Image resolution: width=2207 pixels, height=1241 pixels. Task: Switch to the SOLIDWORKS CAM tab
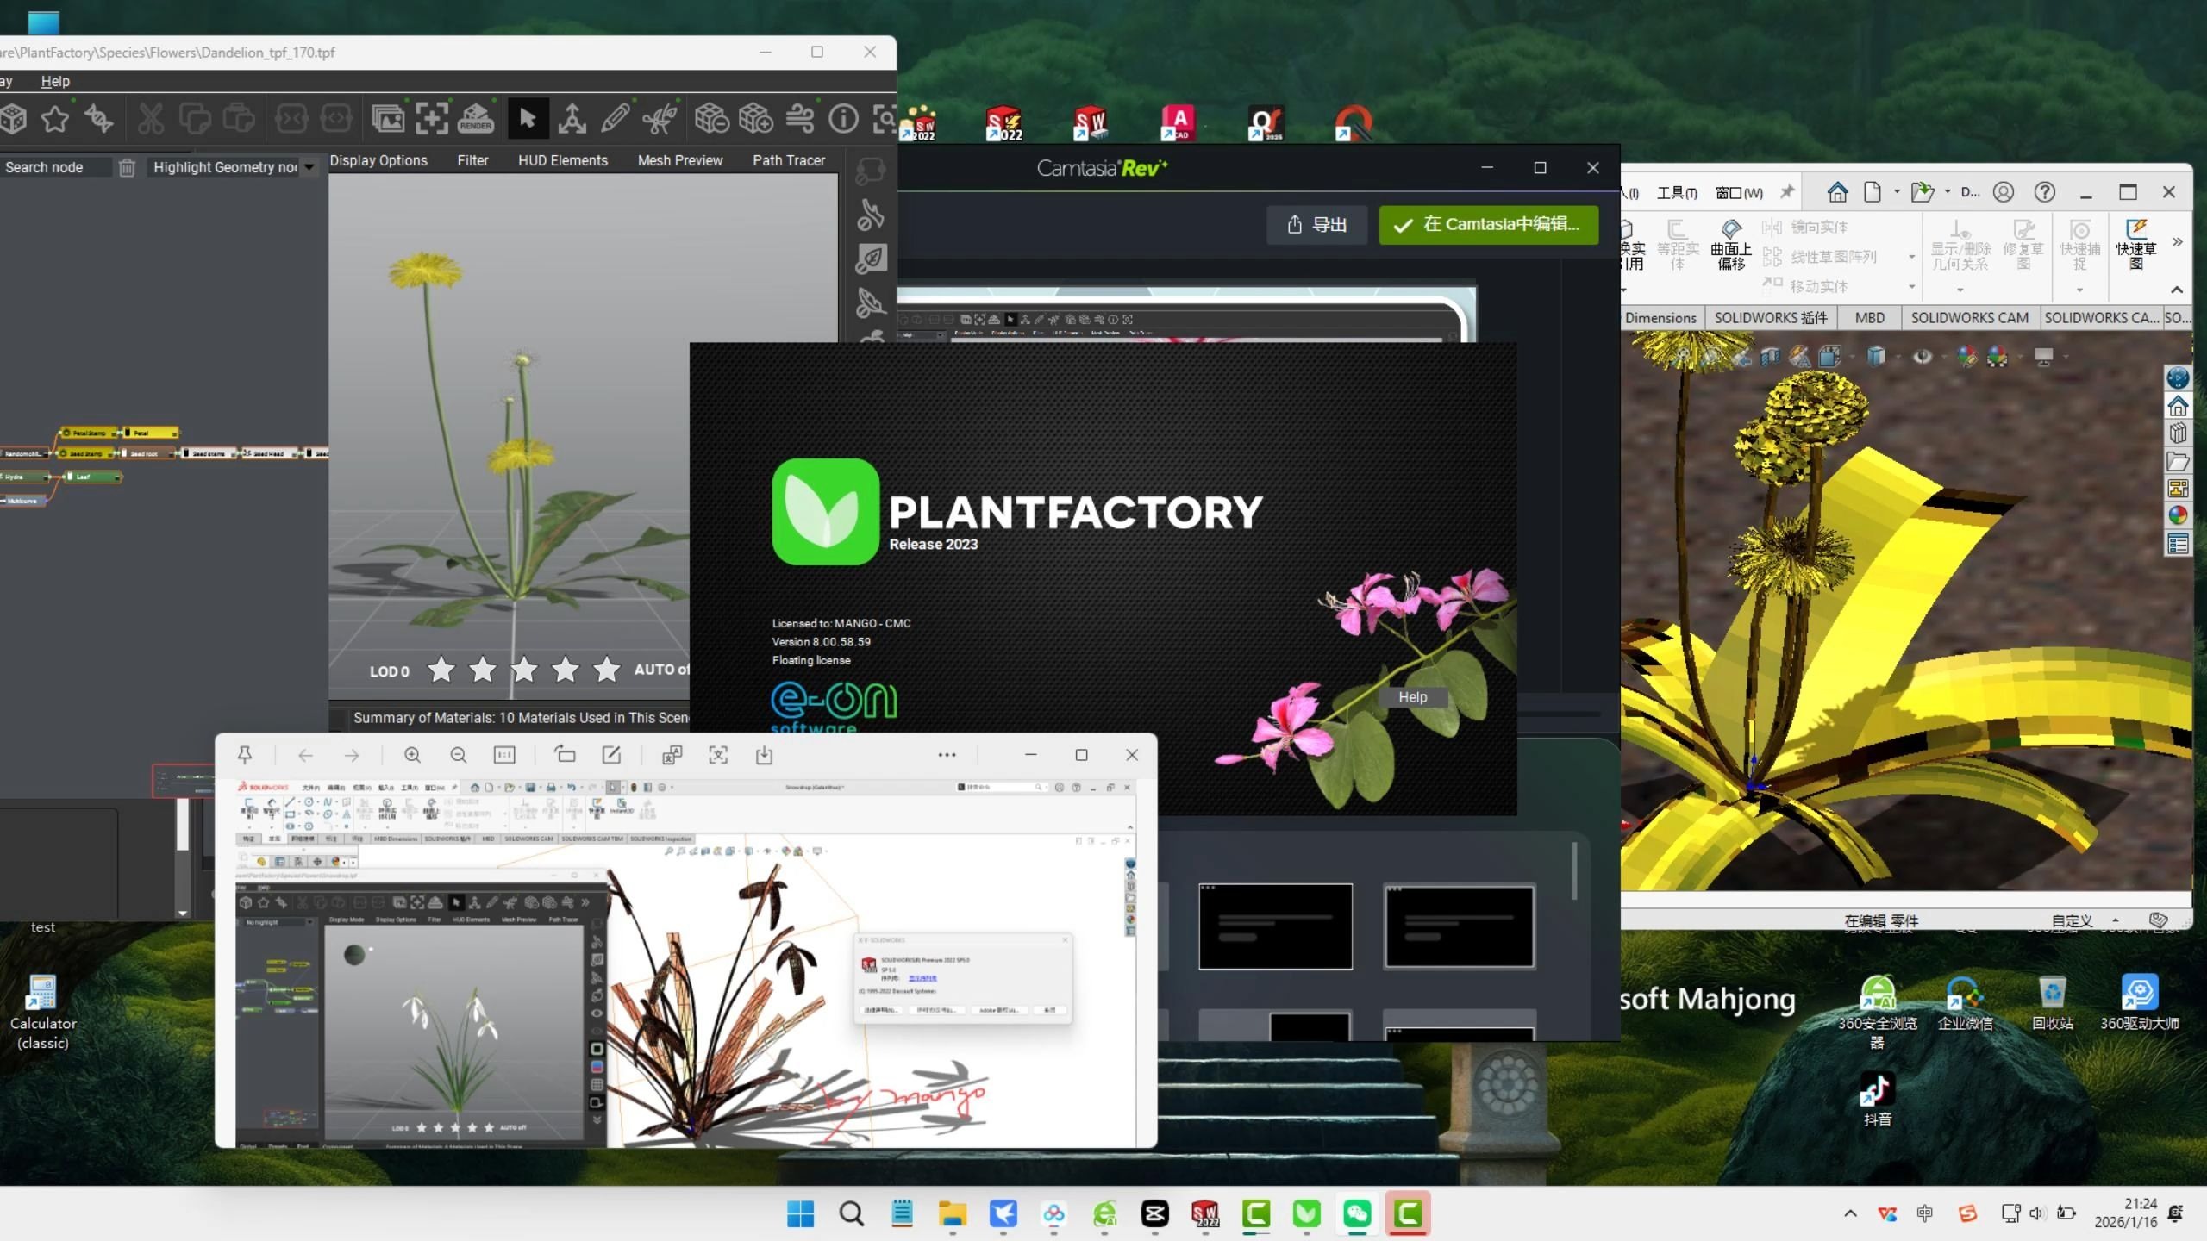pyautogui.click(x=1969, y=317)
